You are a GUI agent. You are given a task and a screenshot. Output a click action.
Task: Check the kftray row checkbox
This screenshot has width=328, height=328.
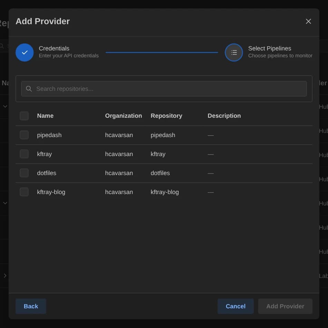pos(24,154)
